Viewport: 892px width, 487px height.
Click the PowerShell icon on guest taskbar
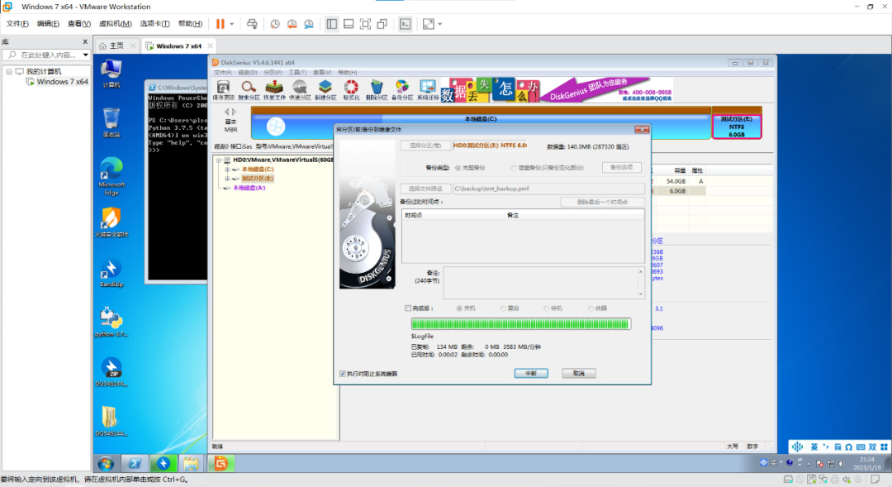click(x=135, y=464)
